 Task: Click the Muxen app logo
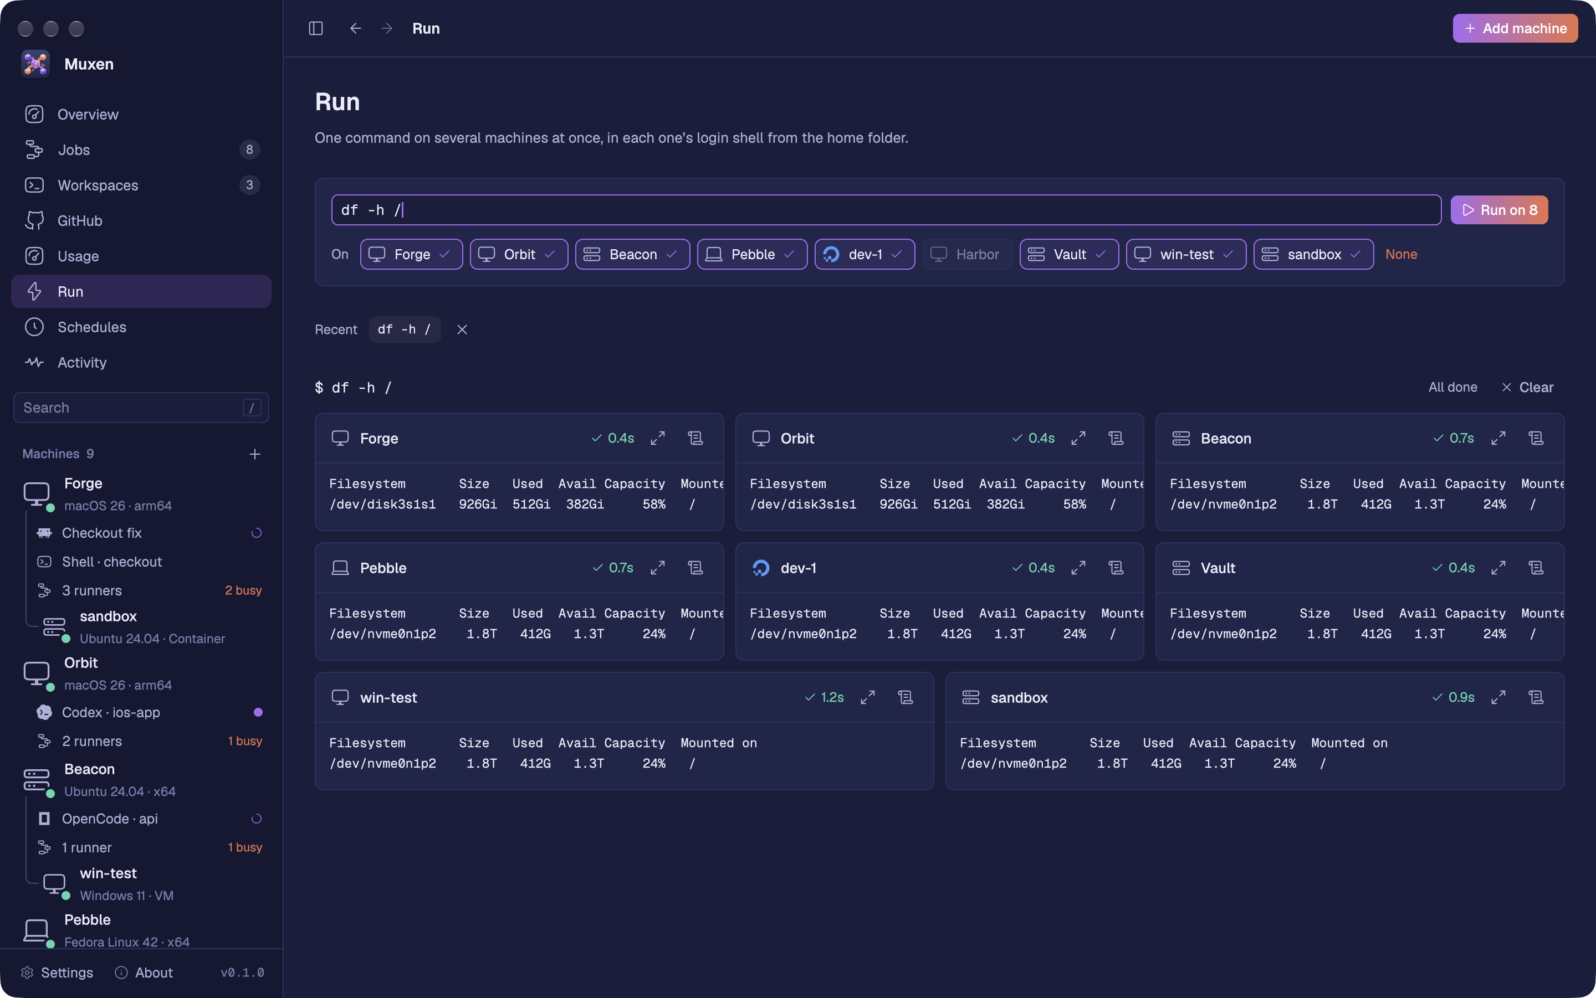click(x=35, y=64)
